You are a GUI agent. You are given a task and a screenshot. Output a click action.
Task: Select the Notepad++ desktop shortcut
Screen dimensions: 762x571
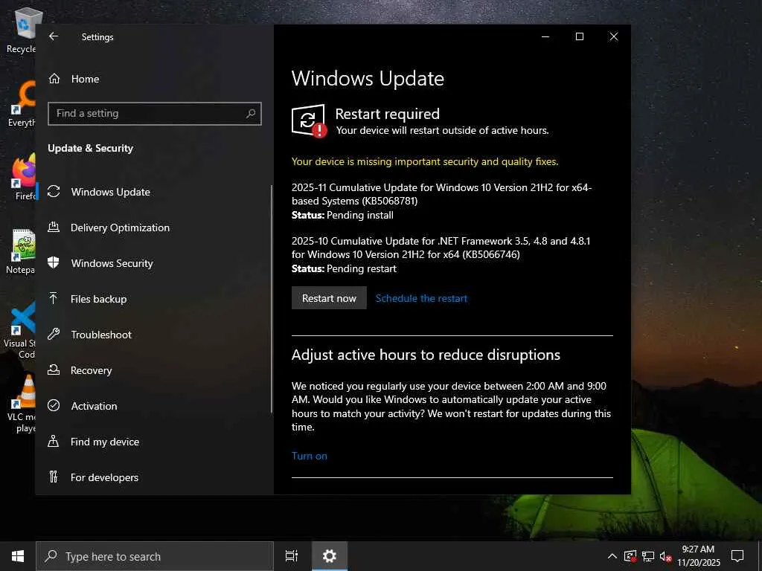[21, 251]
